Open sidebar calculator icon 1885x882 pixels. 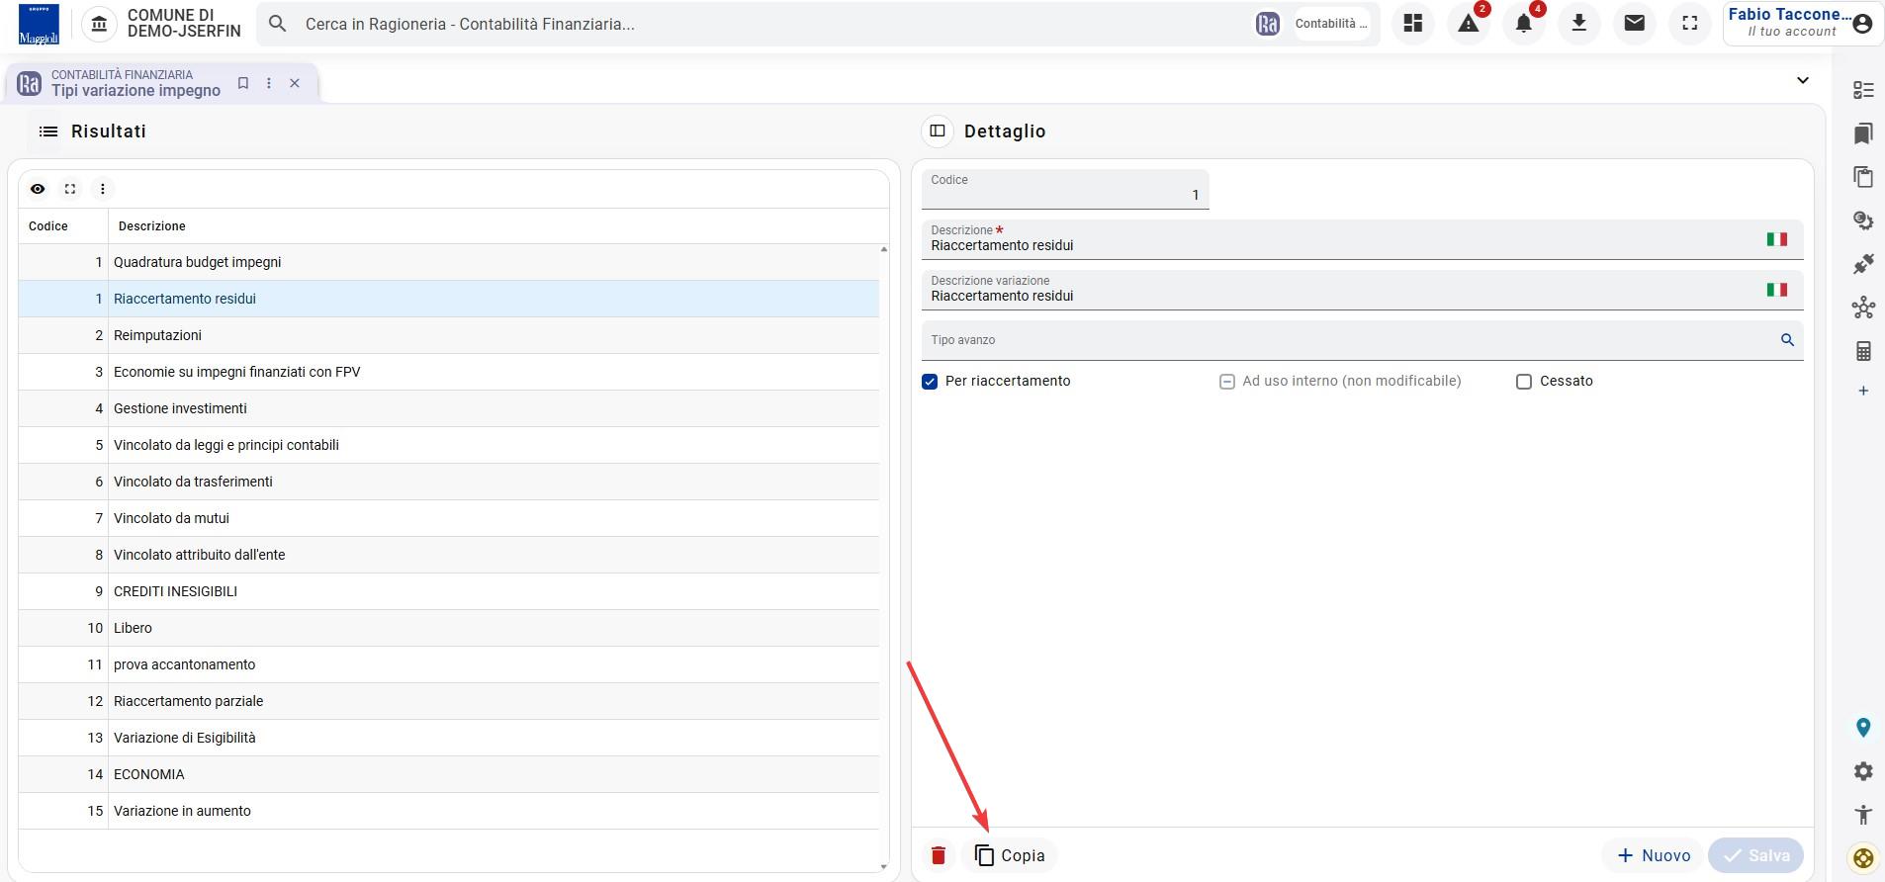[1863, 351]
